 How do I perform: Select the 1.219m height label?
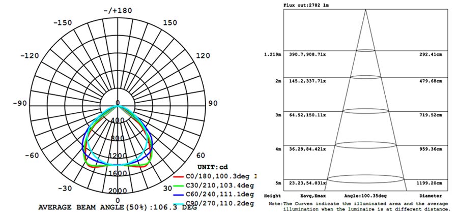tap(272, 54)
